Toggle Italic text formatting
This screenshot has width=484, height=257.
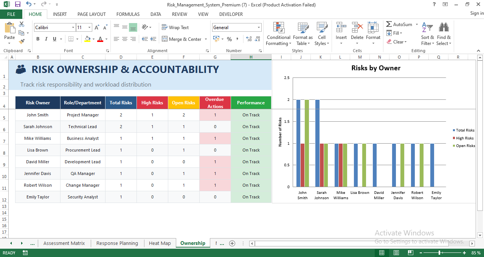point(46,39)
